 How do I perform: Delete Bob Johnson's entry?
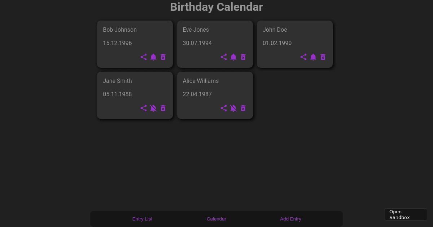[163, 57]
